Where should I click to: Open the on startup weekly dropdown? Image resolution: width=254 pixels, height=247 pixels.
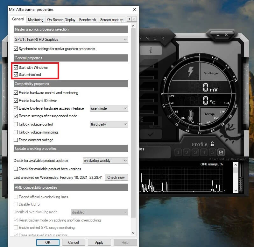click(x=105, y=161)
